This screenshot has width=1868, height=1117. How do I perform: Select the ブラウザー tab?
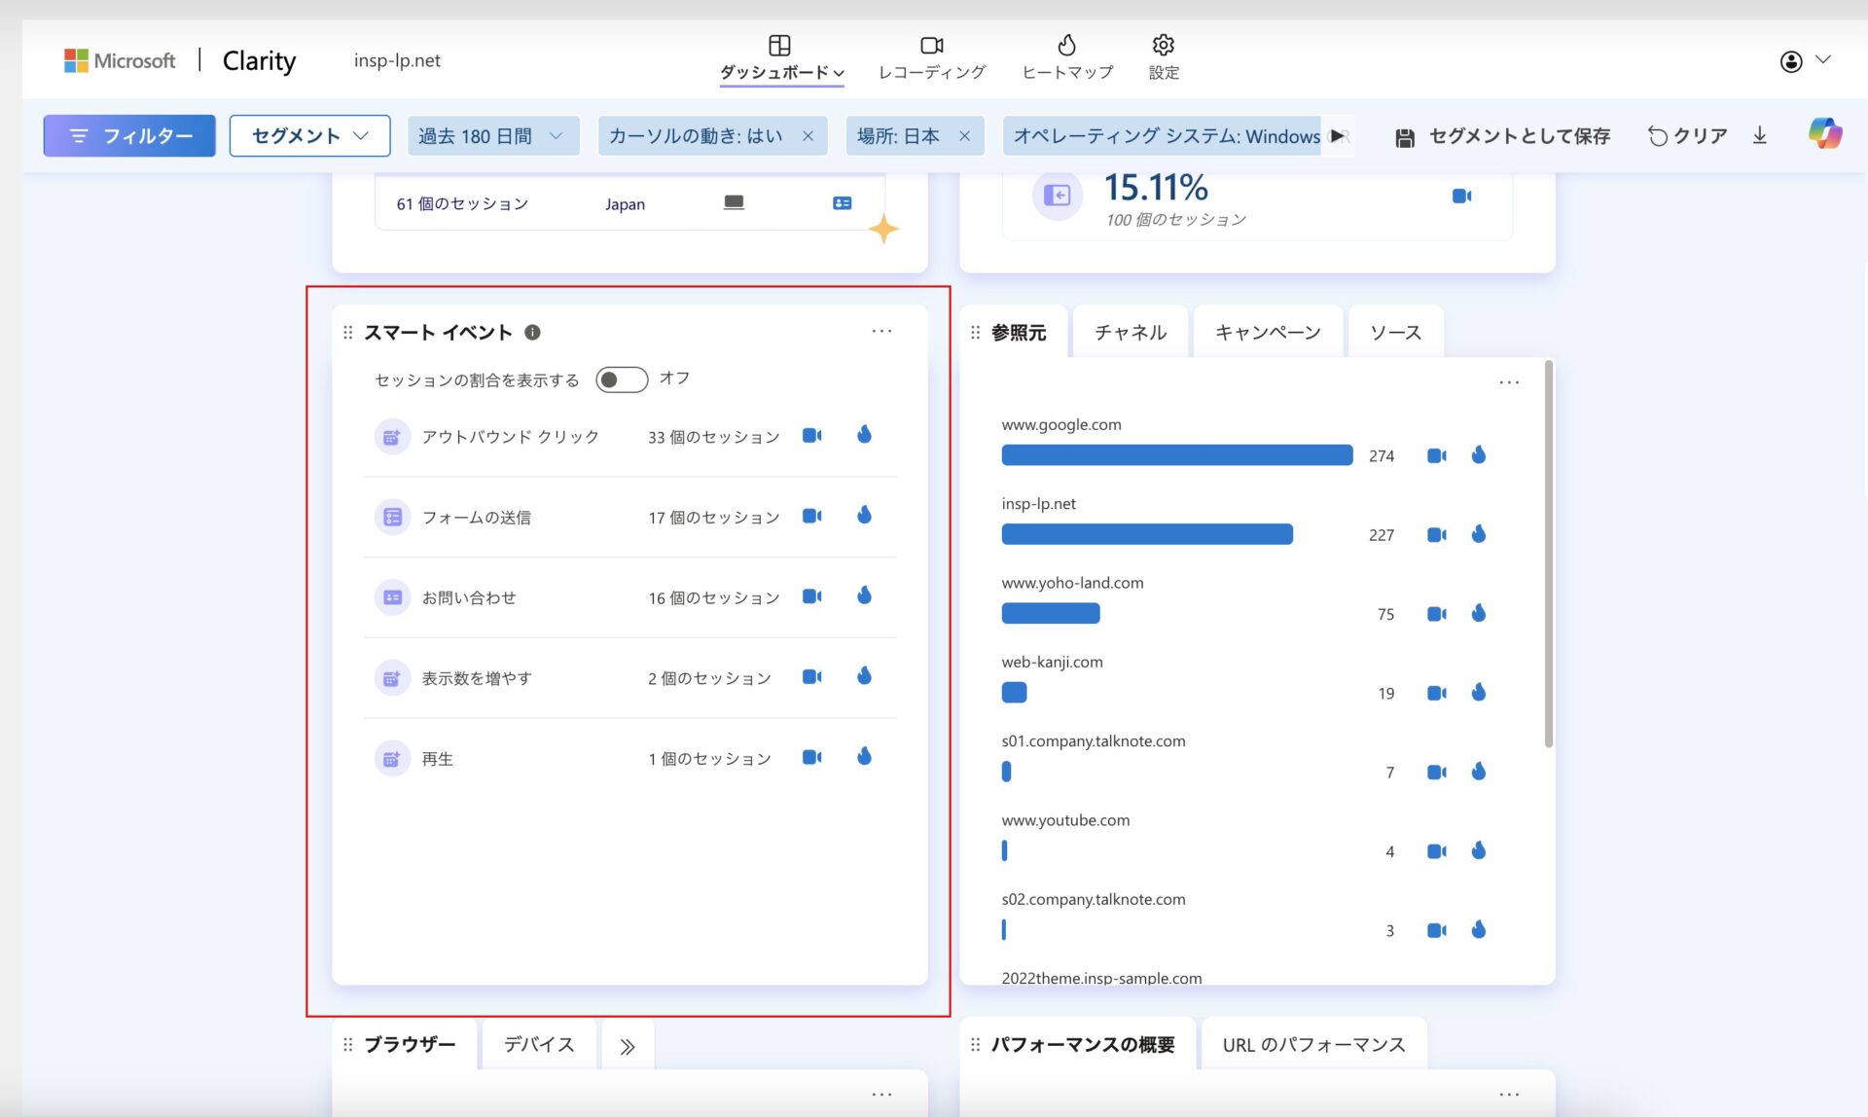click(x=409, y=1045)
